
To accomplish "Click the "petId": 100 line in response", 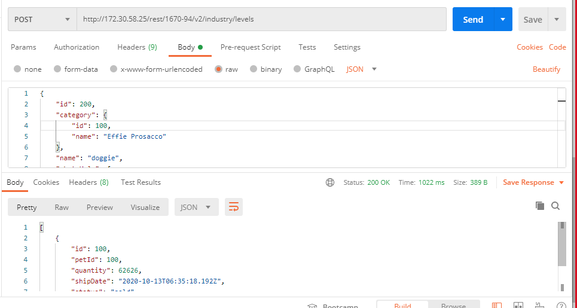I will click(96, 260).
